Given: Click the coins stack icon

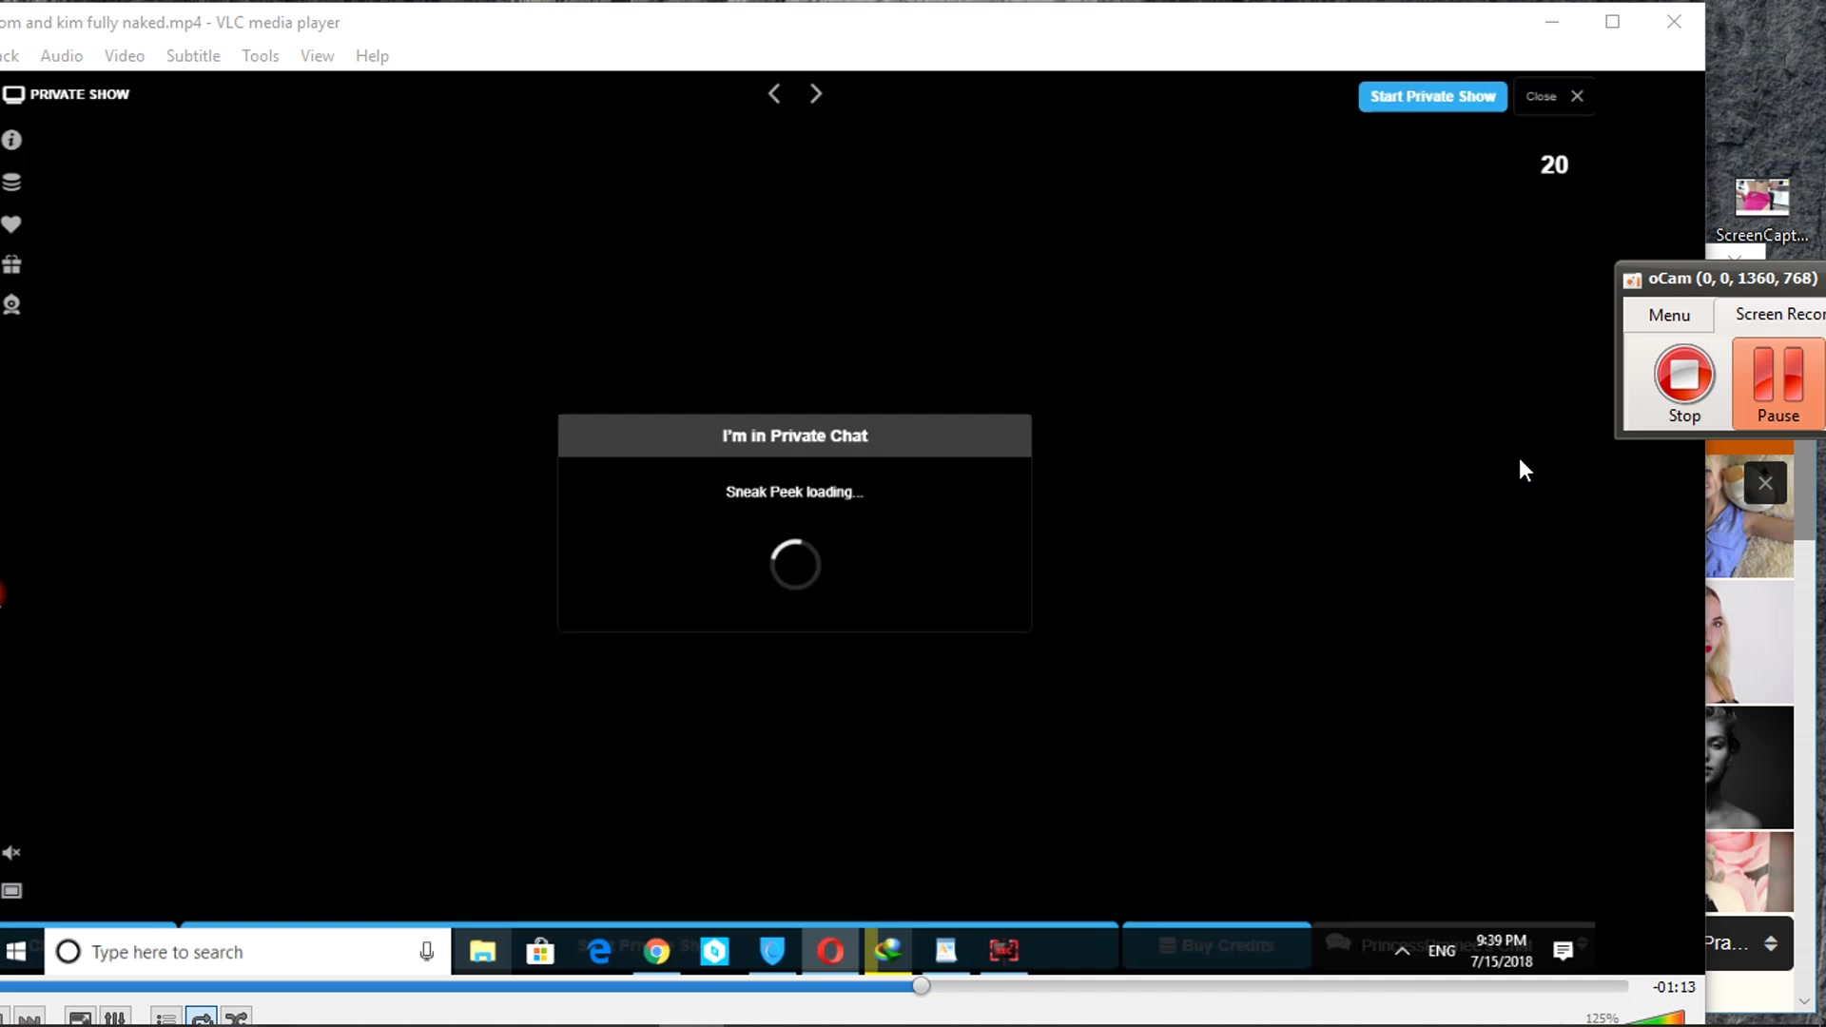Looking at the screenshot, I should click(11, 183).
